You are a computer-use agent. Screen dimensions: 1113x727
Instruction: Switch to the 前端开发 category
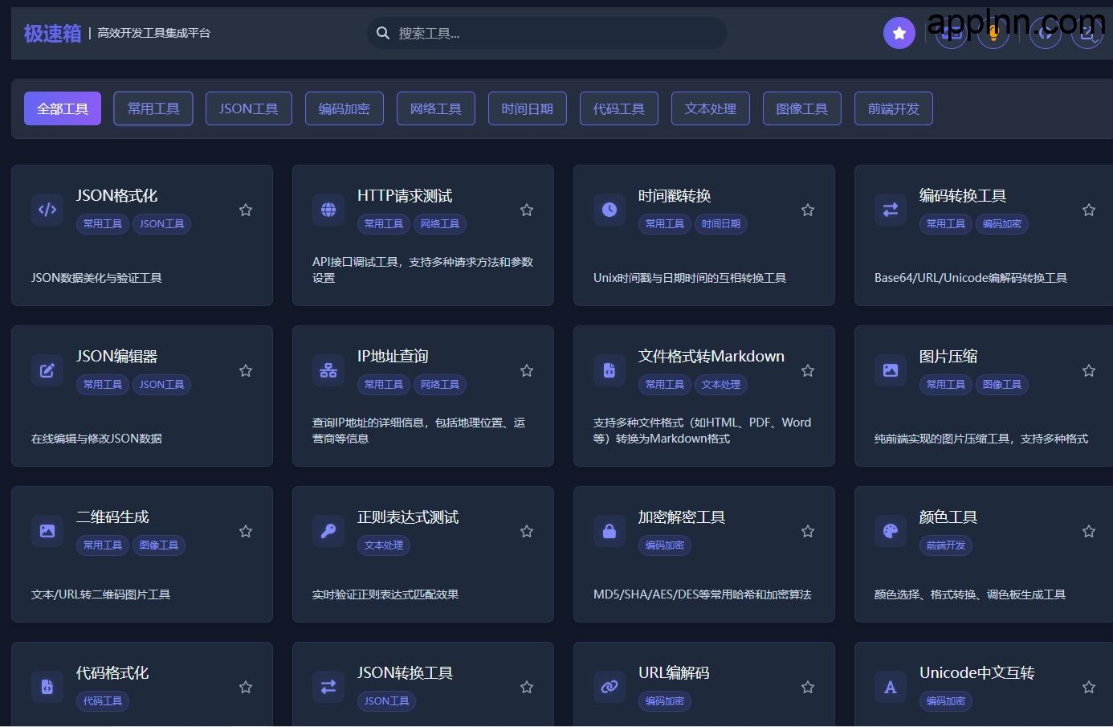point(894,108)
